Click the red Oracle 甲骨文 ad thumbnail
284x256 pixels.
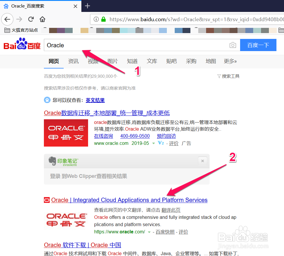[x=66, y=133]
